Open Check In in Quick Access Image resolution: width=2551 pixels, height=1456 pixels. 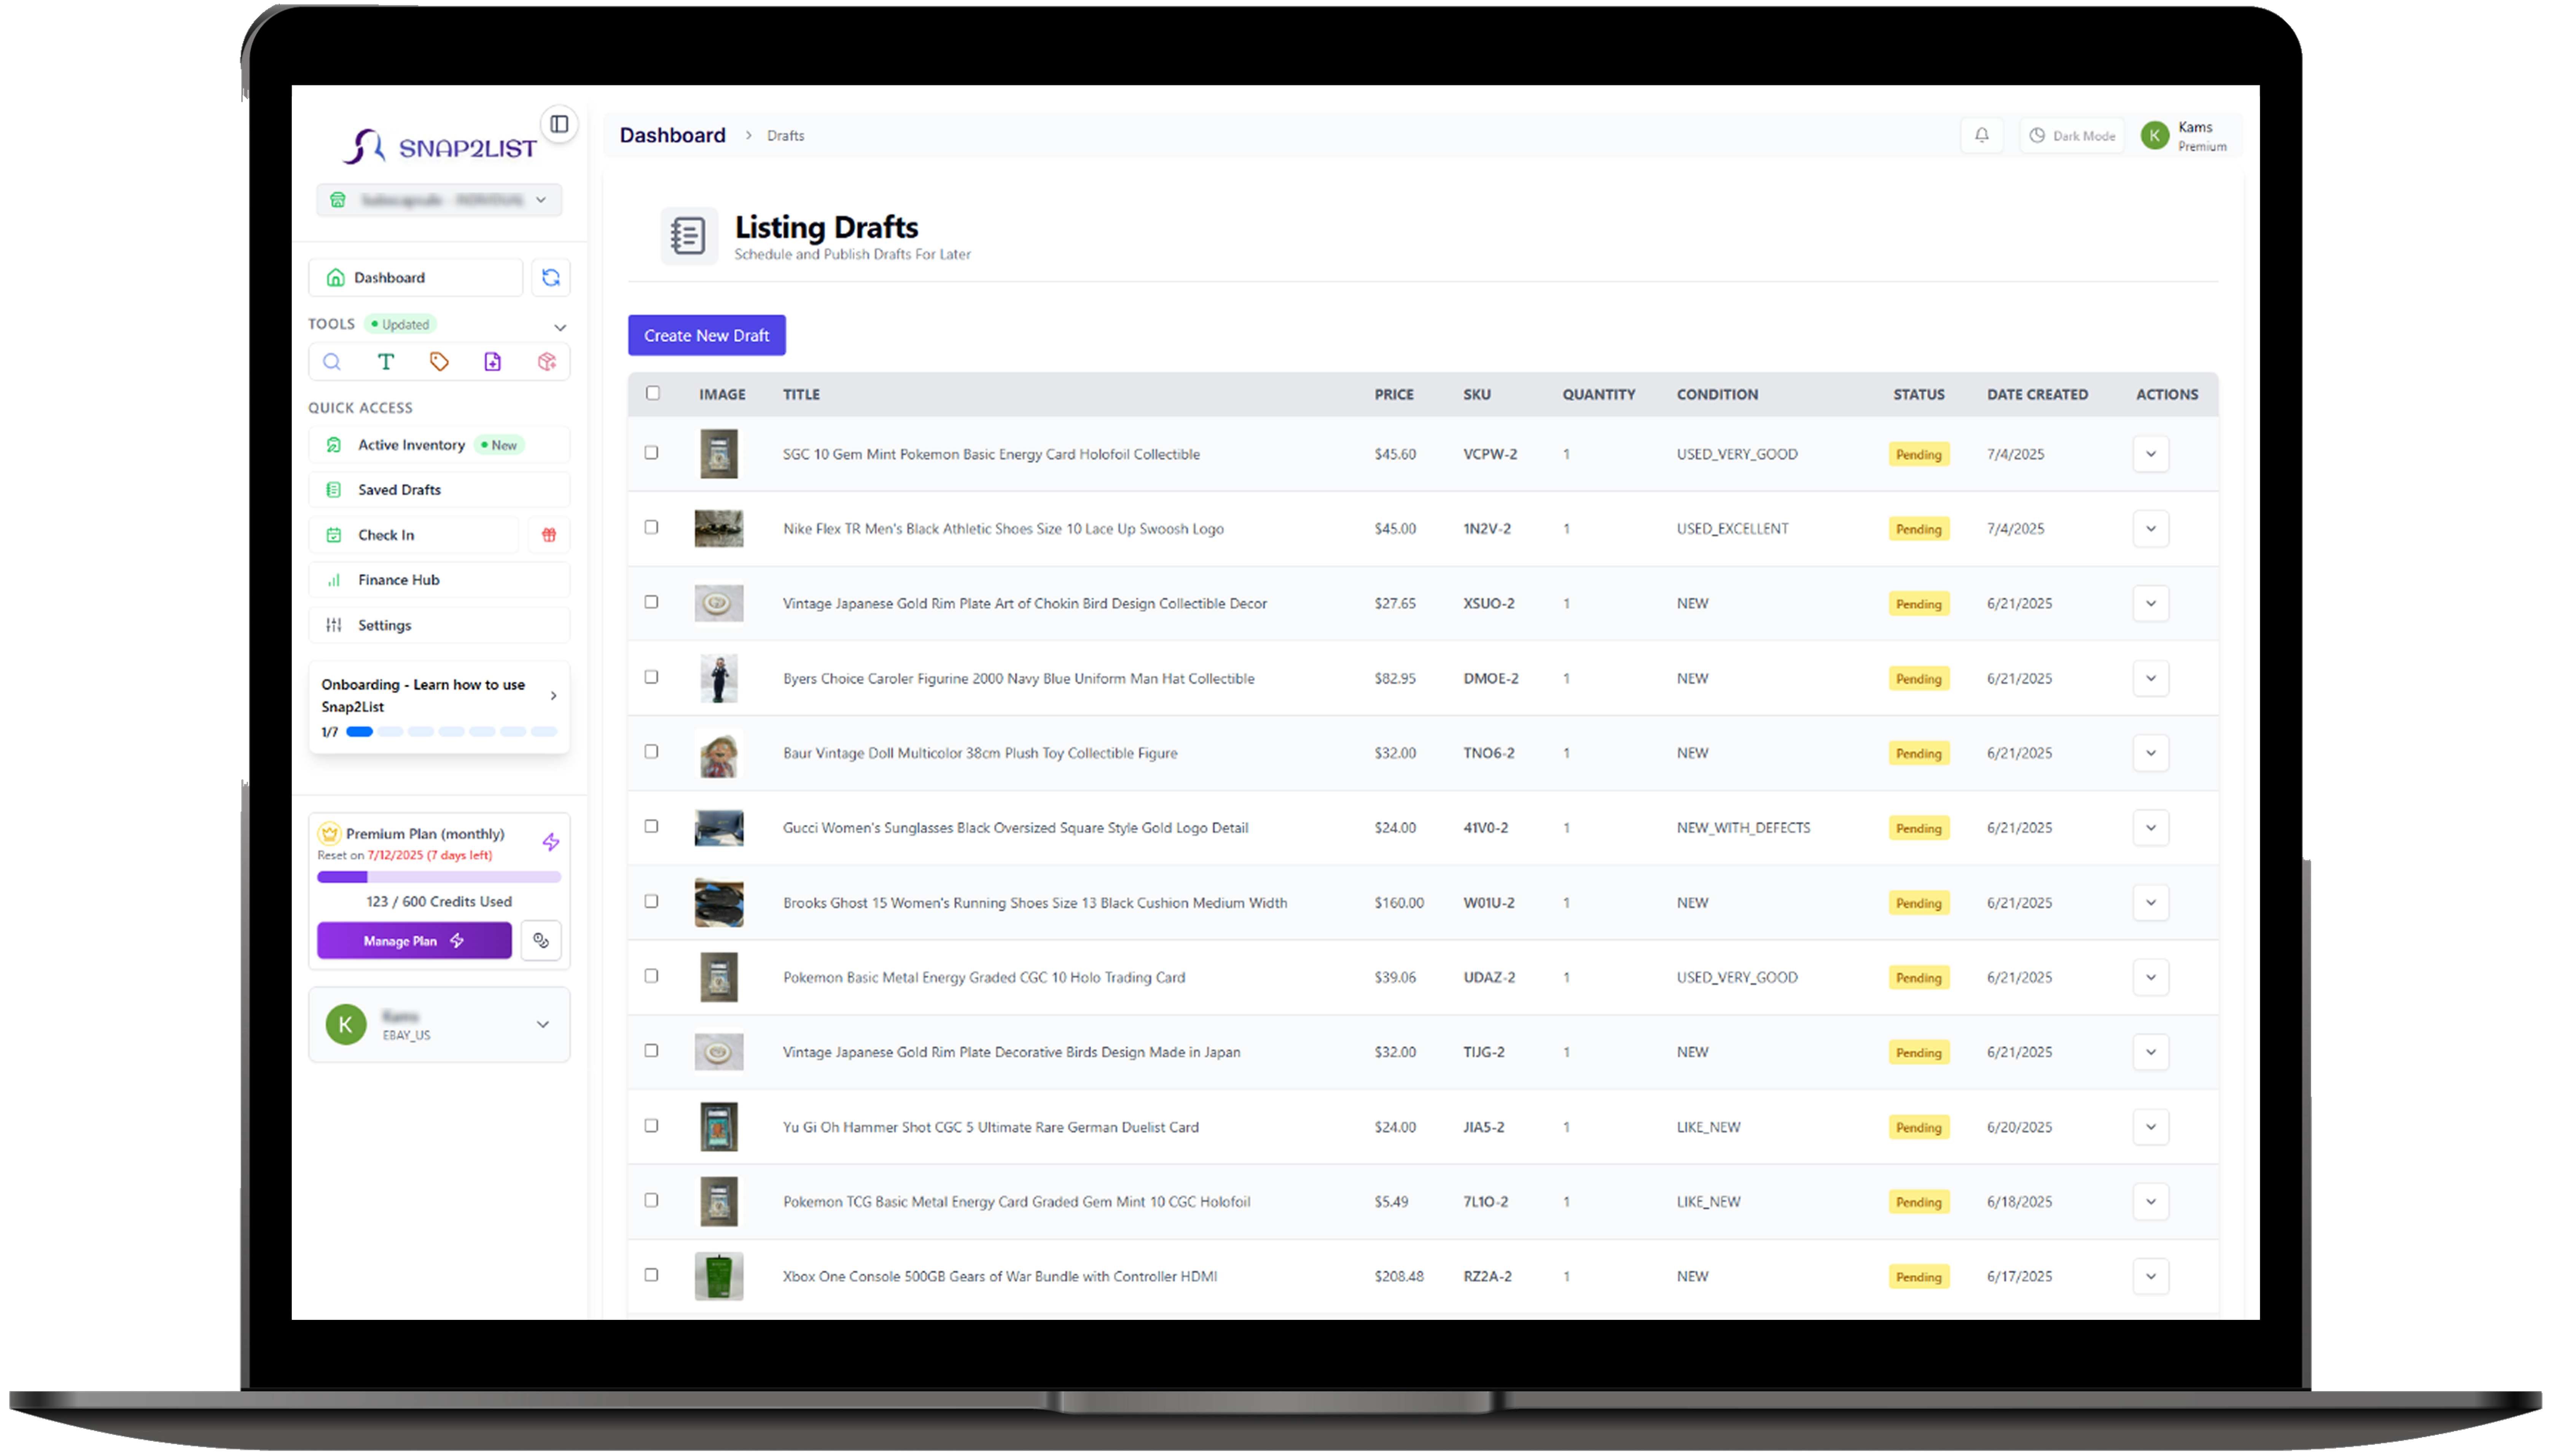(414, 535)
